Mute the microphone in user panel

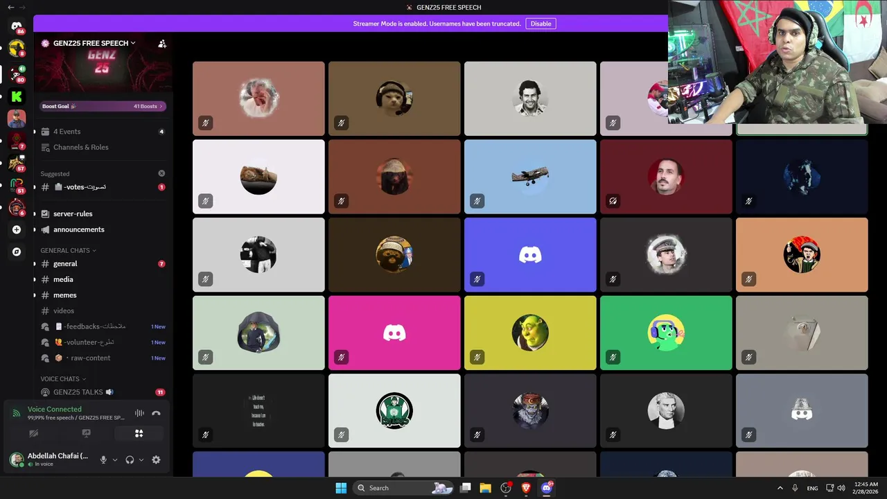(x=103, y=459)
